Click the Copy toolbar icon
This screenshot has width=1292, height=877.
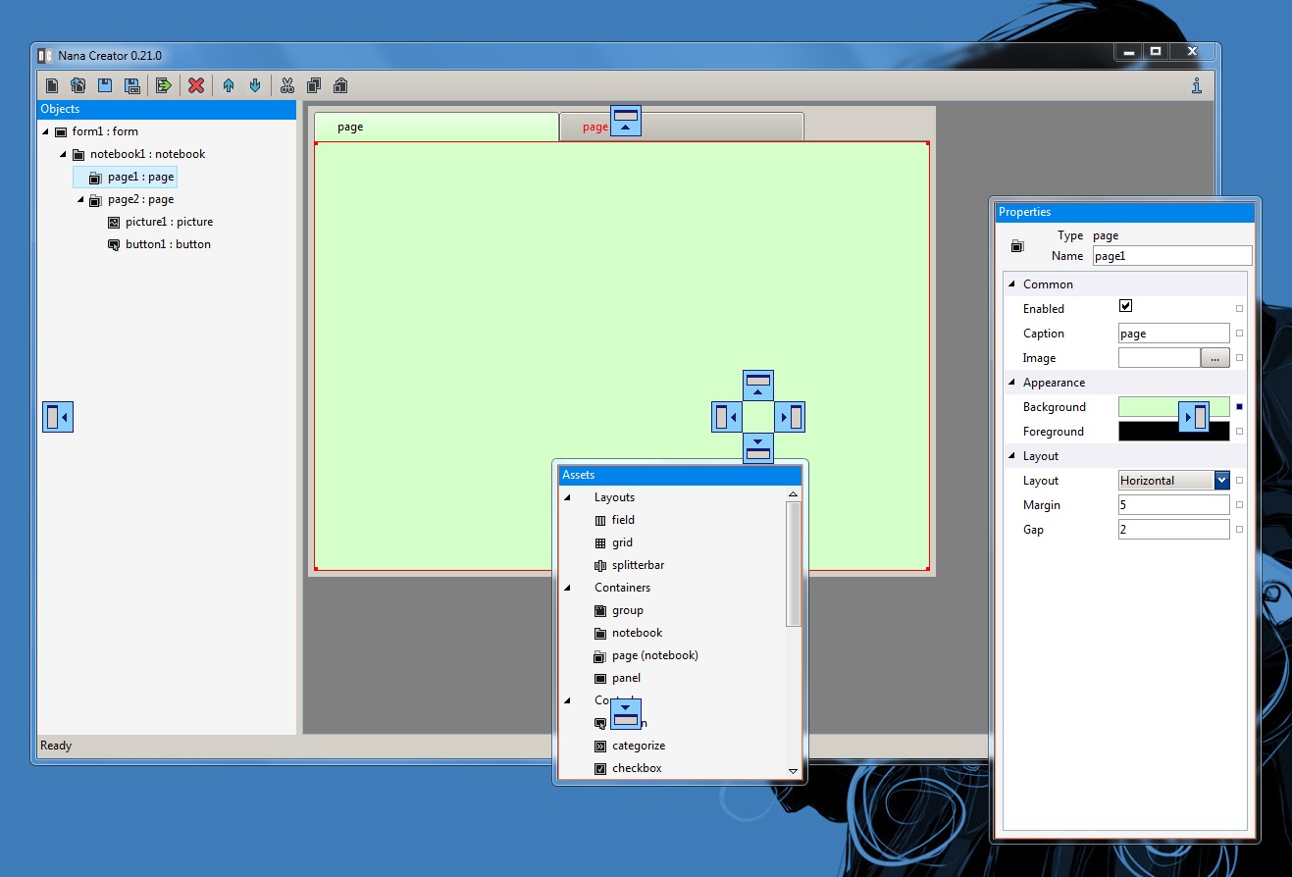(314, 85)
